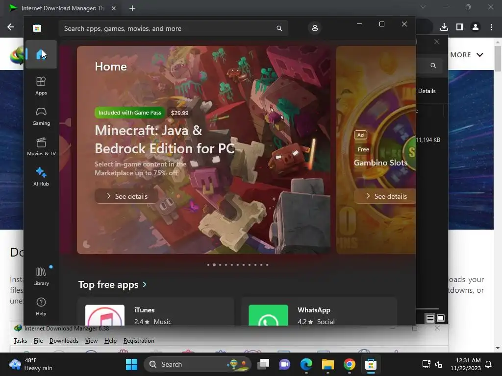Open the Home section in Microsoft Store sidebar
The image size is (502, 376).
point(41,54)
